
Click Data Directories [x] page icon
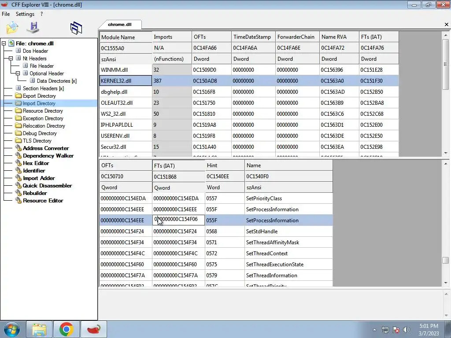[x=33, y=81]
